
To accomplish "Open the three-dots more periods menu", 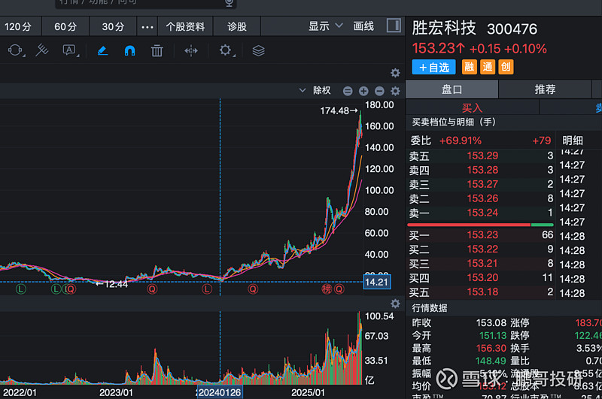I will pyautogui.click(x=147, y=27).
